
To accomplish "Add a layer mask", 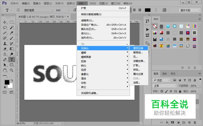I will pyautogui.click(x=172, y=122).
